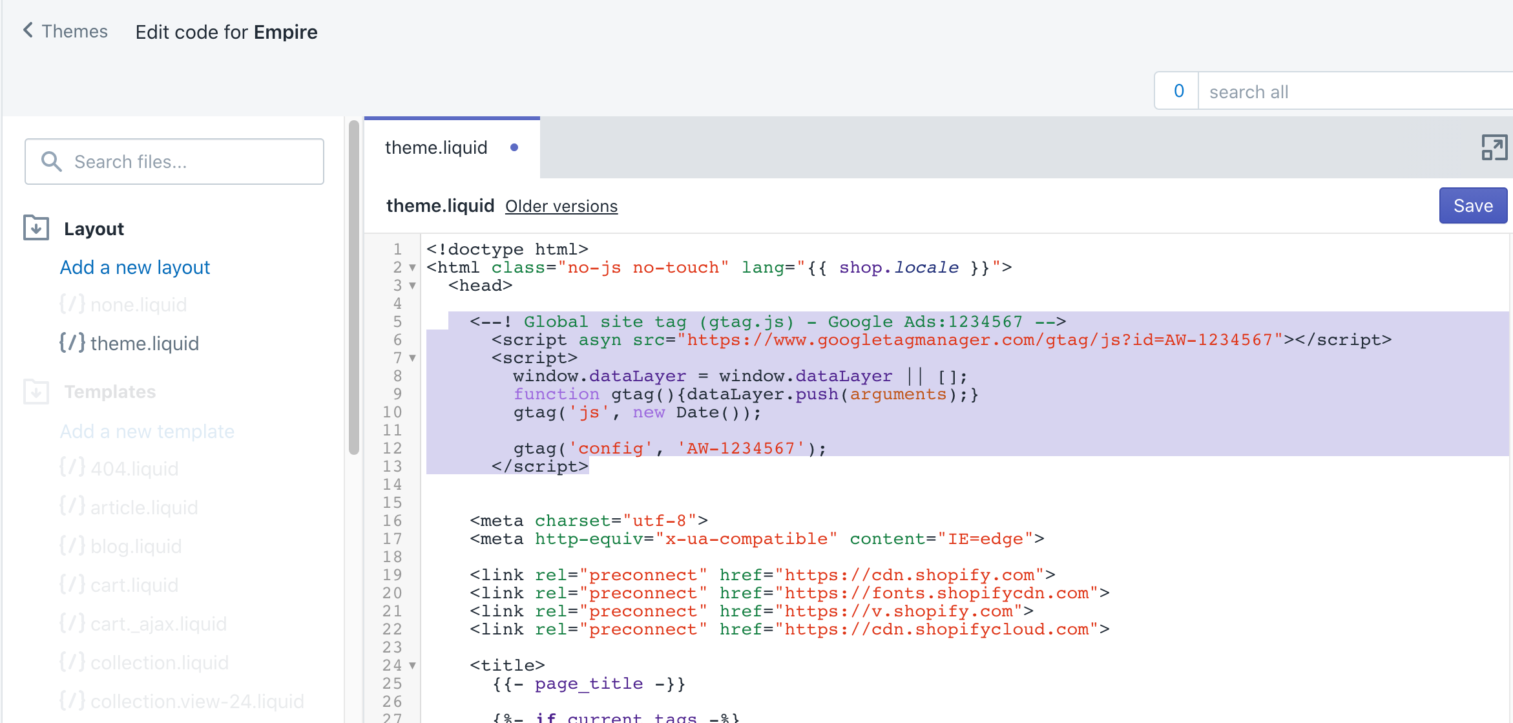Open 404.liquid template

134,468
